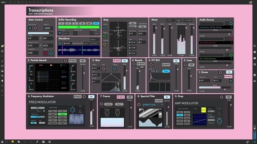Click the cyan All On button in Map
Viewport: 257px width, 144px height.
pos(104,28)
